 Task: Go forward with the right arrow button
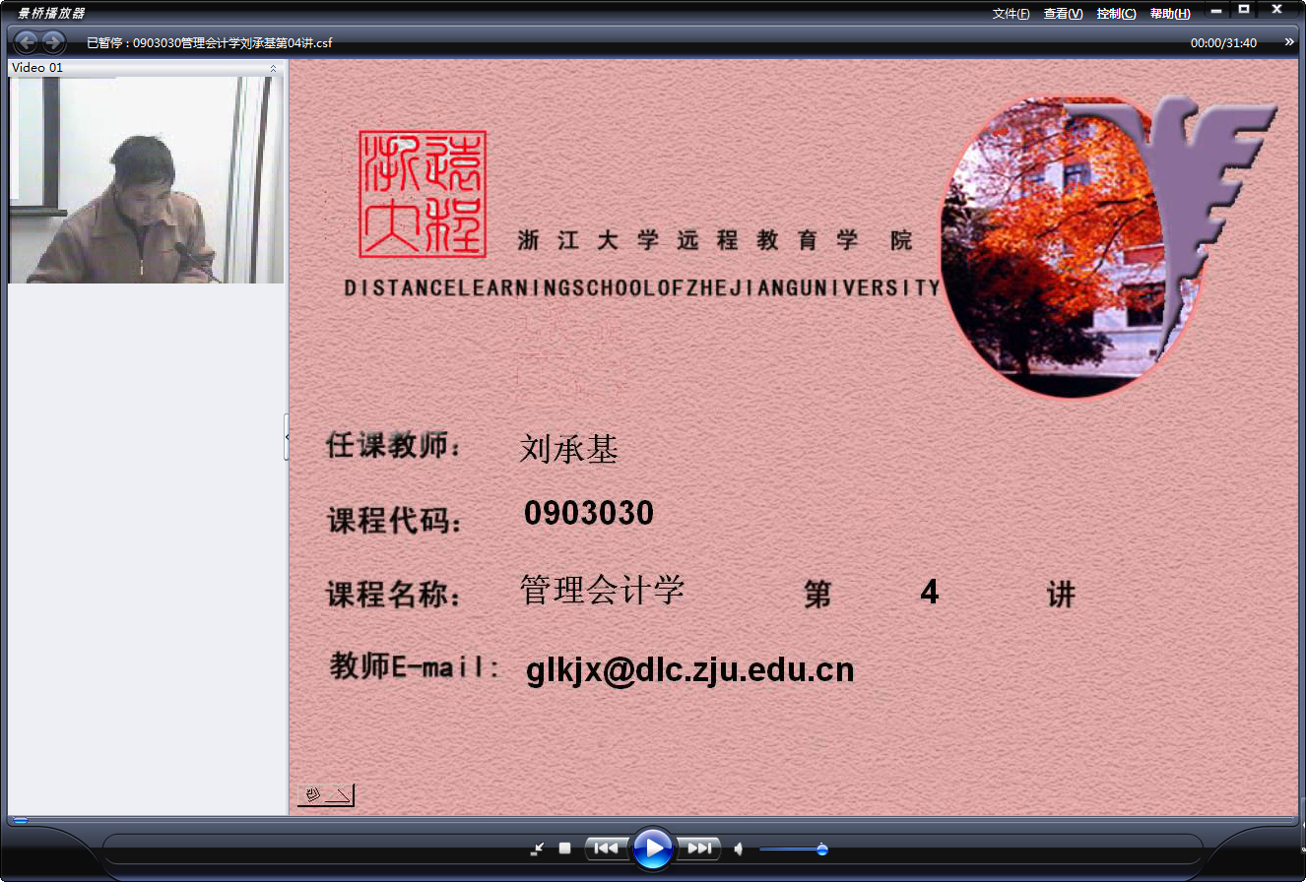53,42
